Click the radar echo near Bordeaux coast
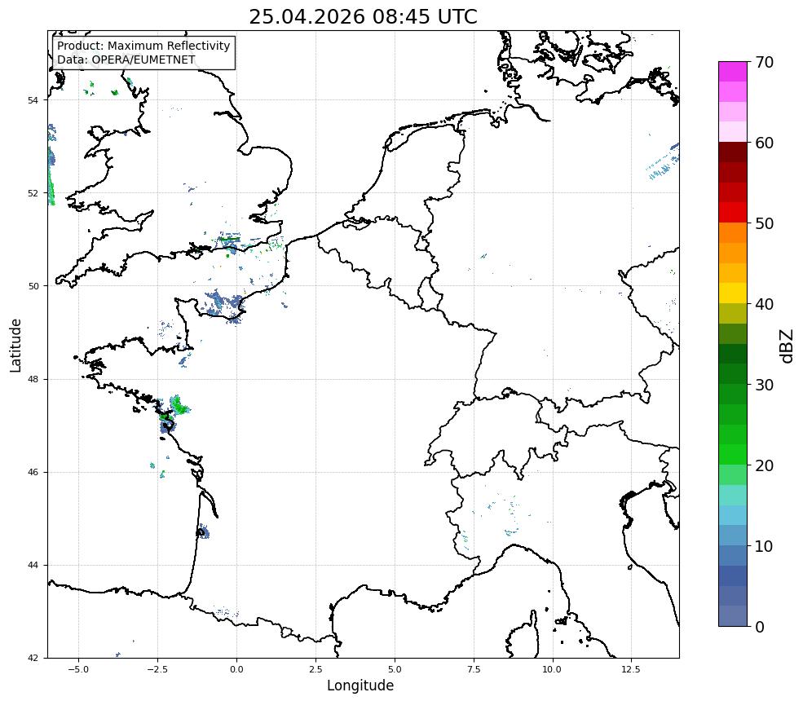This screenshot has width=803, height=701. (203, 532)
